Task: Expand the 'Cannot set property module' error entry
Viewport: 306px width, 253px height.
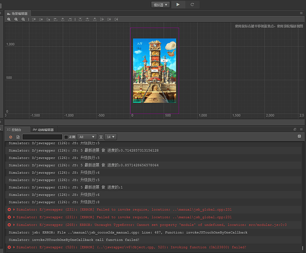Action: (14, 224)
